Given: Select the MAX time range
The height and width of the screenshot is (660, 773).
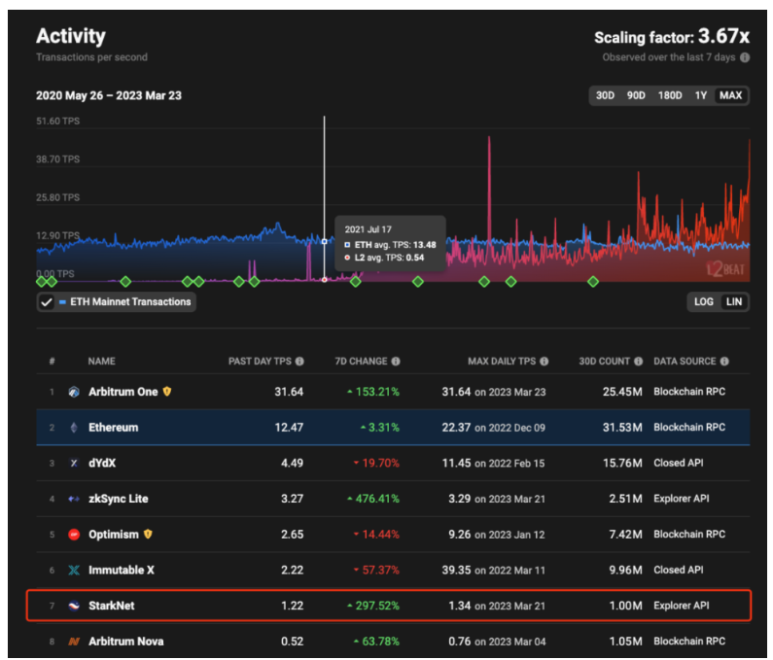Looking at the screenshot, I should pyautogui.click(x=730, y=95).
